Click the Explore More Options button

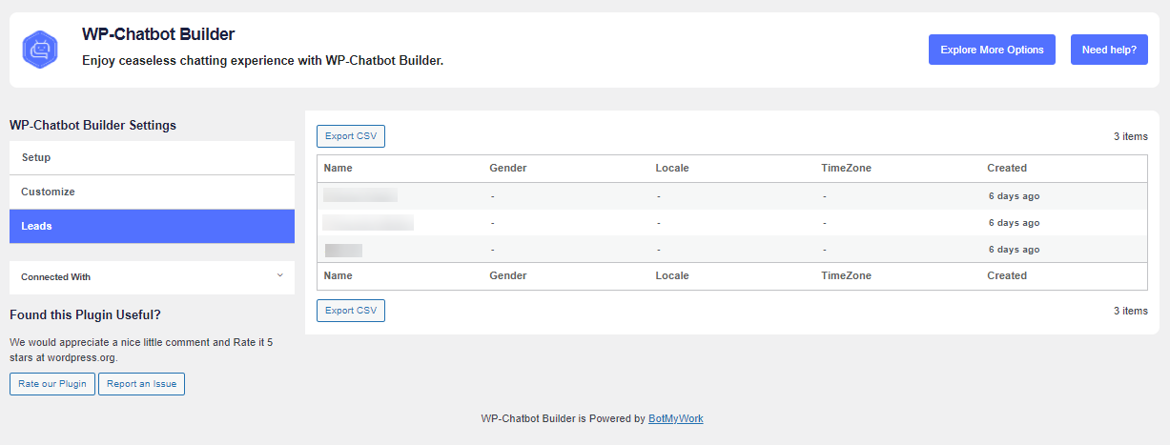coord(992,50)
